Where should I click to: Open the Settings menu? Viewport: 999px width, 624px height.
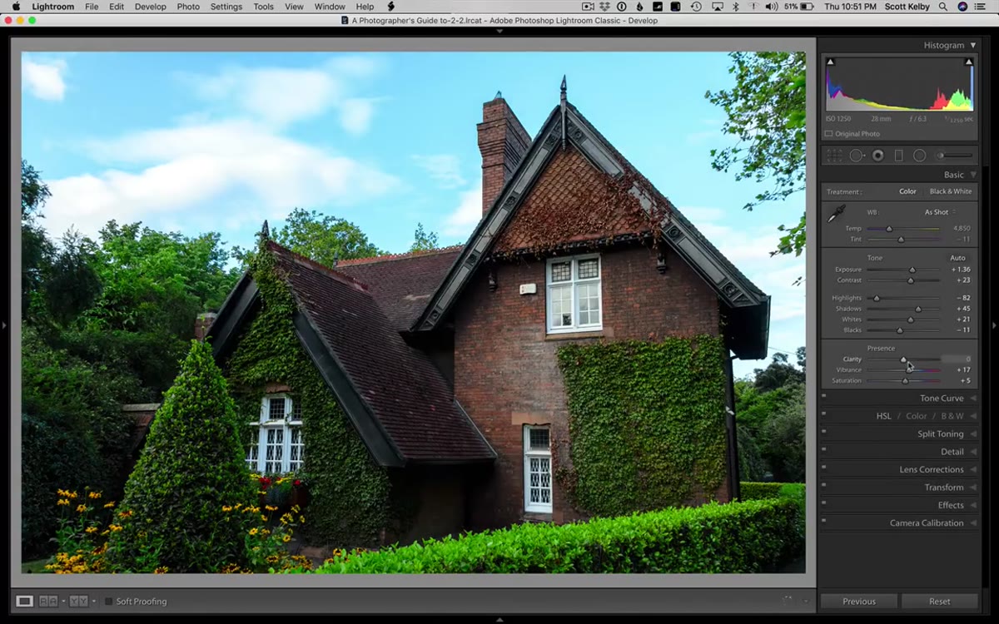pyautogui.click(x=226, y=7)
